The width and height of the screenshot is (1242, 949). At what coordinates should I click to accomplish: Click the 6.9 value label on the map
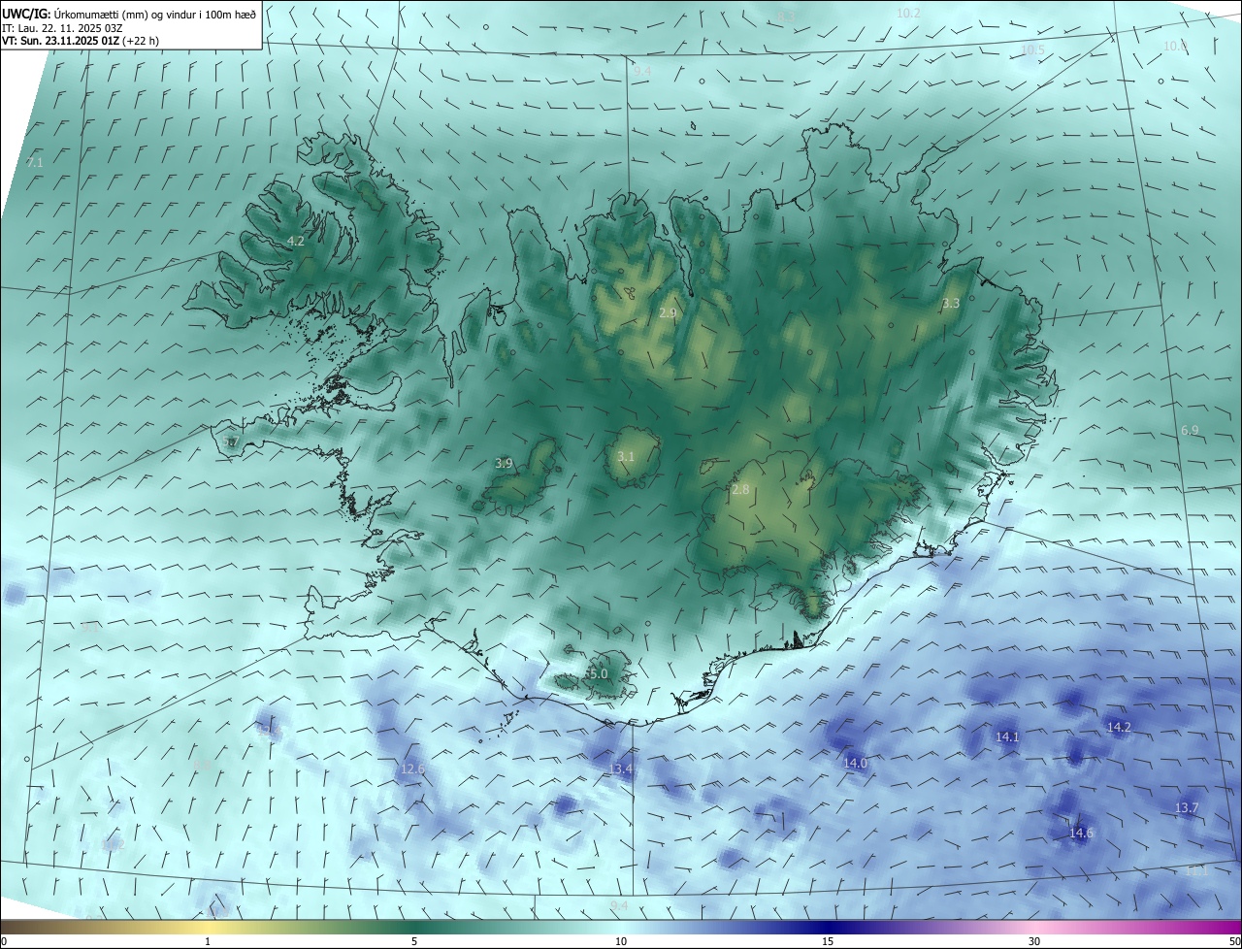1190,430
